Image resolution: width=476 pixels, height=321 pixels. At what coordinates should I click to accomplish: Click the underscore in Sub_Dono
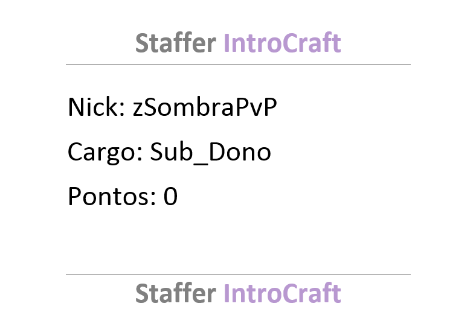(x=201, y=164)
